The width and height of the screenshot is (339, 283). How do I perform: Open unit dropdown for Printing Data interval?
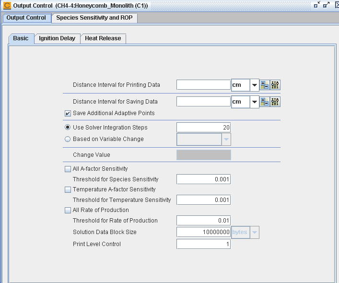coord(254,85)
